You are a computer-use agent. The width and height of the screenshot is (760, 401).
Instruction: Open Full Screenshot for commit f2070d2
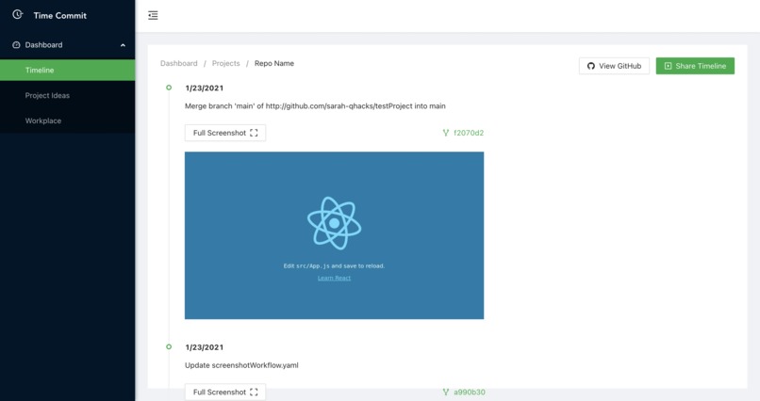click(225, 133)
